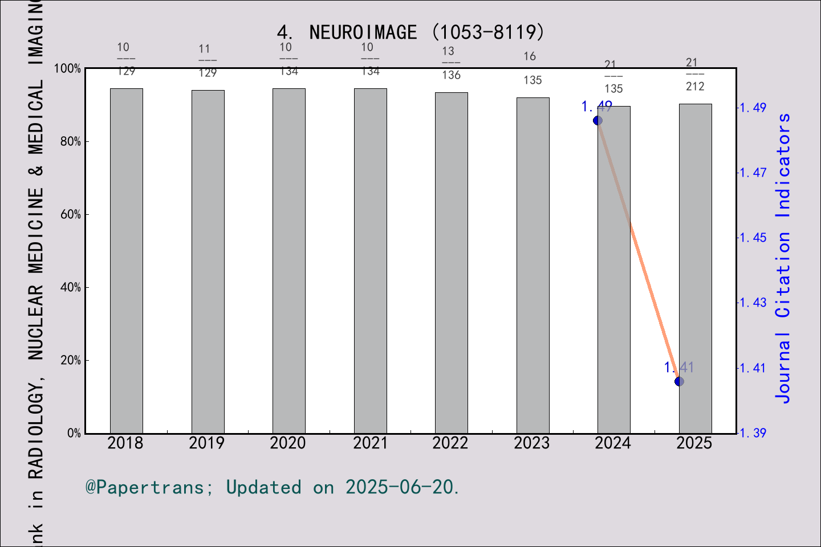Screen dimensions: 821x547
Task: Click the 10/129 label above 2018
Action: (x=125, y=58)
